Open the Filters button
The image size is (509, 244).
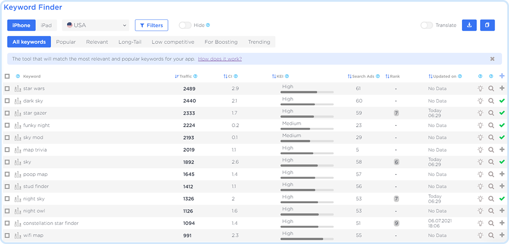151,25
